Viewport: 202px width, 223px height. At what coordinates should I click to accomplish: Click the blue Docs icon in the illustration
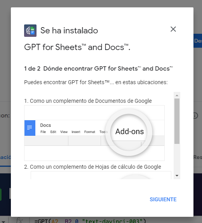[30, 128]
